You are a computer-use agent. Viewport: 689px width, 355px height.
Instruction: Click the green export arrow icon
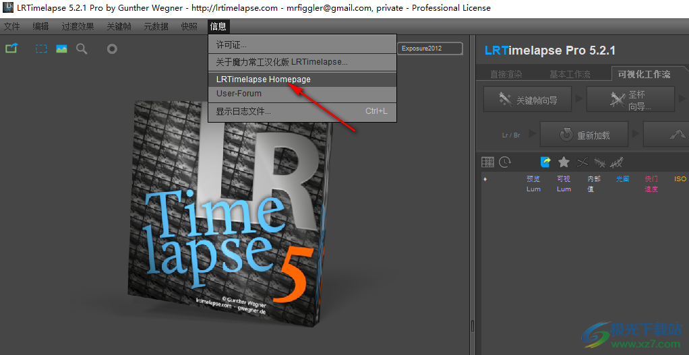point(11,49)
